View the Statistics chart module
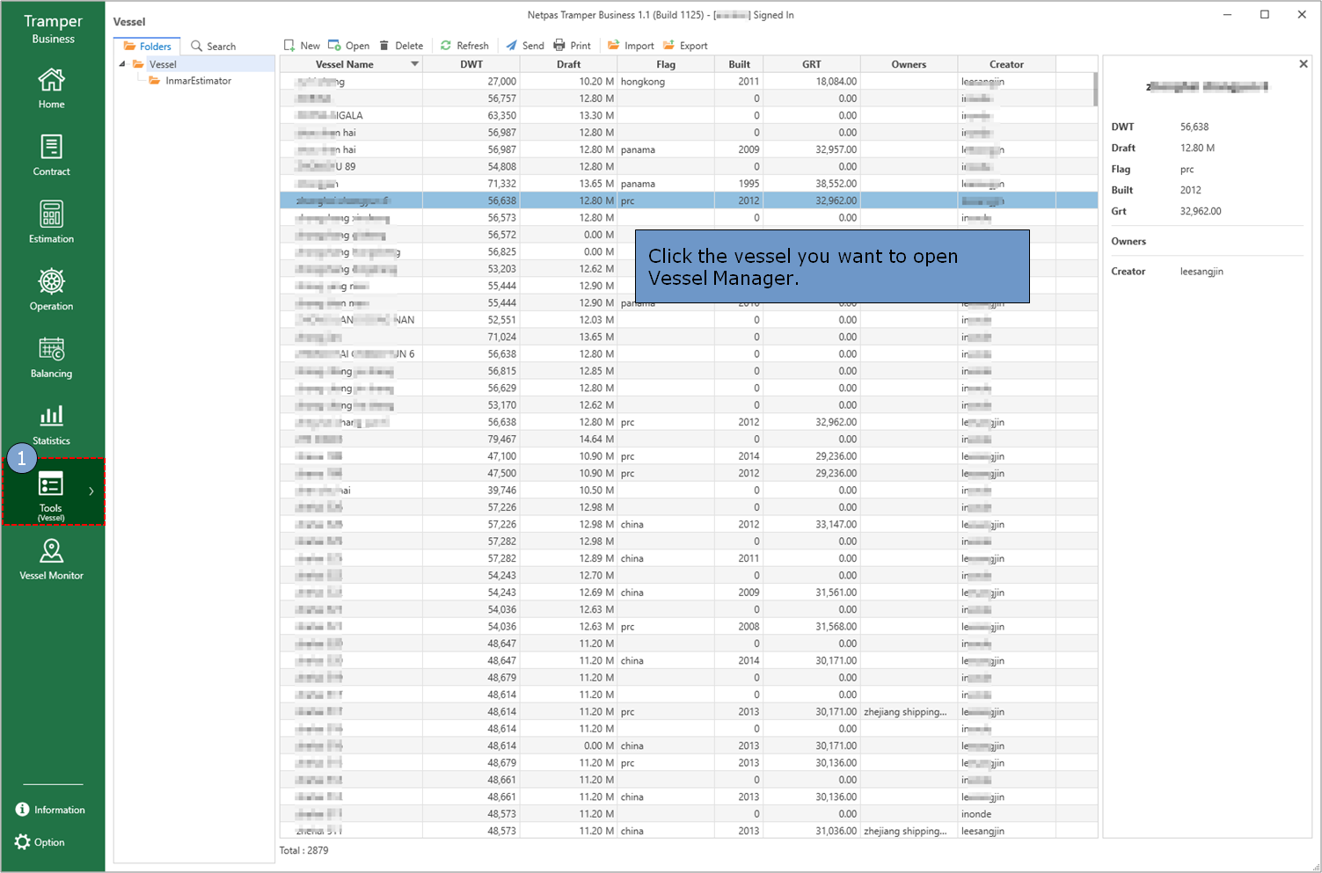This screenshot has height=873, width=1322. pyautogui.click(x=51, y=424)
